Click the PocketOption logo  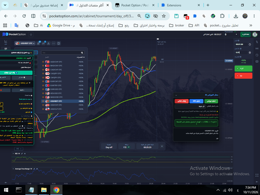point(14,34)
